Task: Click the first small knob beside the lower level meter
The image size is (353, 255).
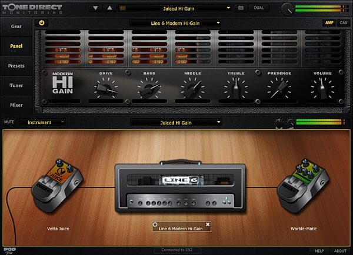Action: (x=279, y=123)
